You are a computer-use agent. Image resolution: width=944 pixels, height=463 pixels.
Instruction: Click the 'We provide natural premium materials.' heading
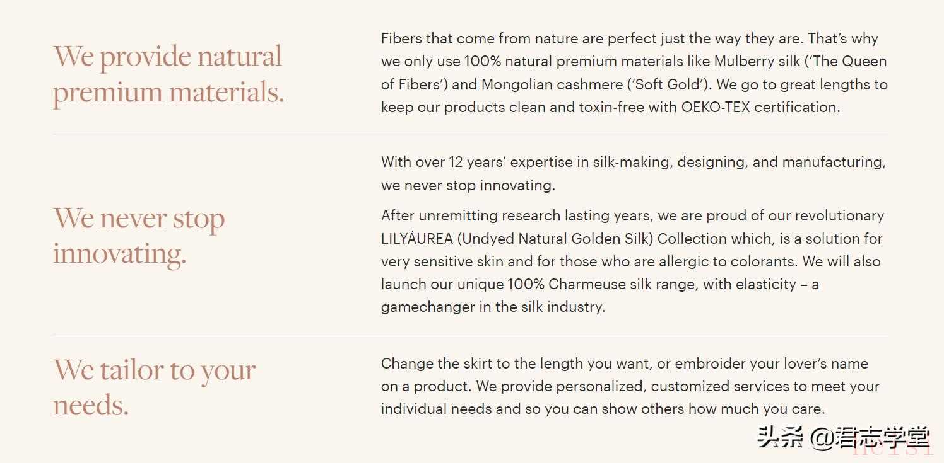pyautogui.click(x=168, y=74)
